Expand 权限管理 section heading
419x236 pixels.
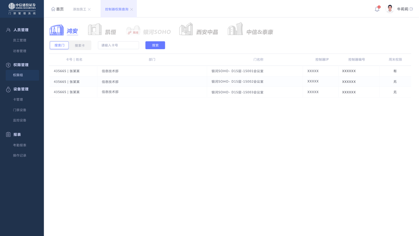pos(21,65)
